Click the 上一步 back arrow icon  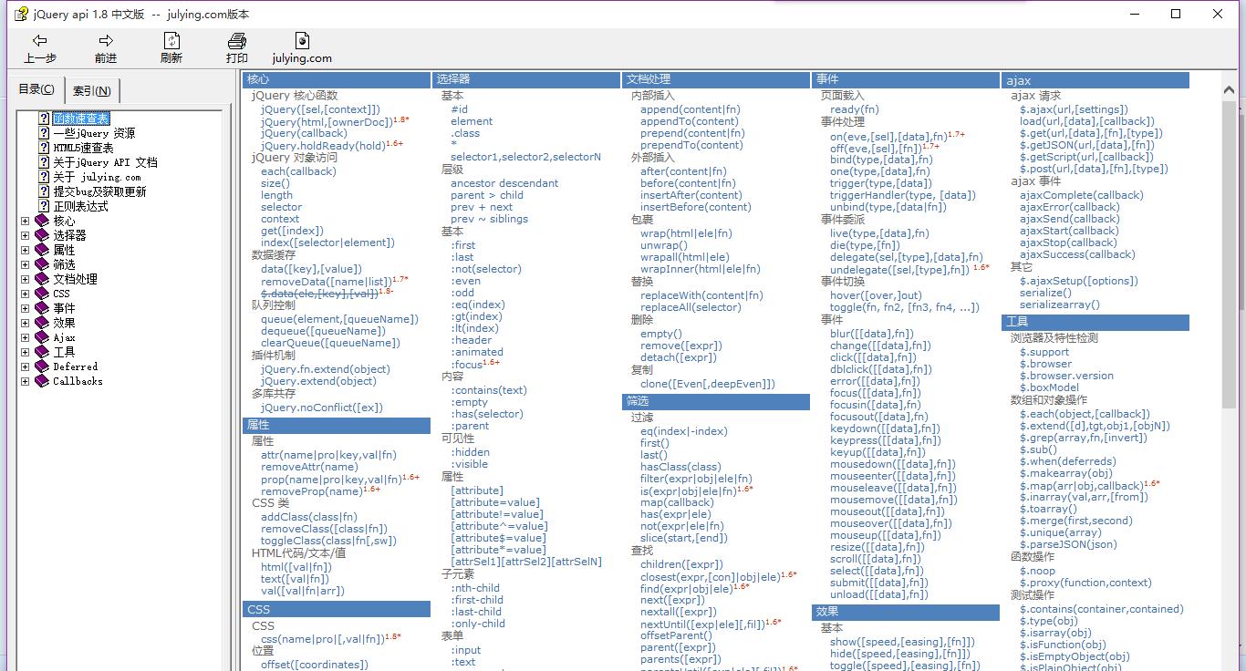(39, 41)
